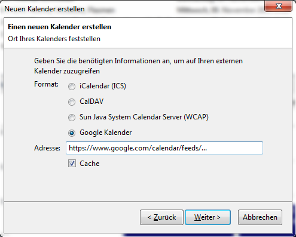This screenshot has height=237, width=296.
Task: Click the 'CalDAV' label text
Action: [91, 101]
